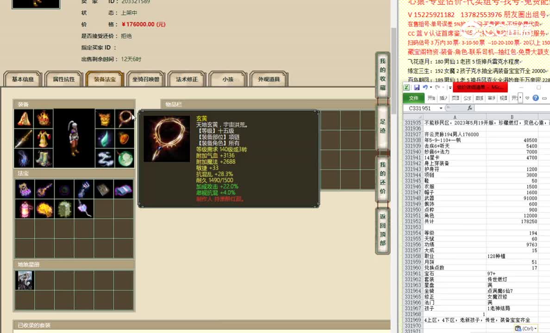Switch to the 属性抗性 tab

[x=64, y=79]
